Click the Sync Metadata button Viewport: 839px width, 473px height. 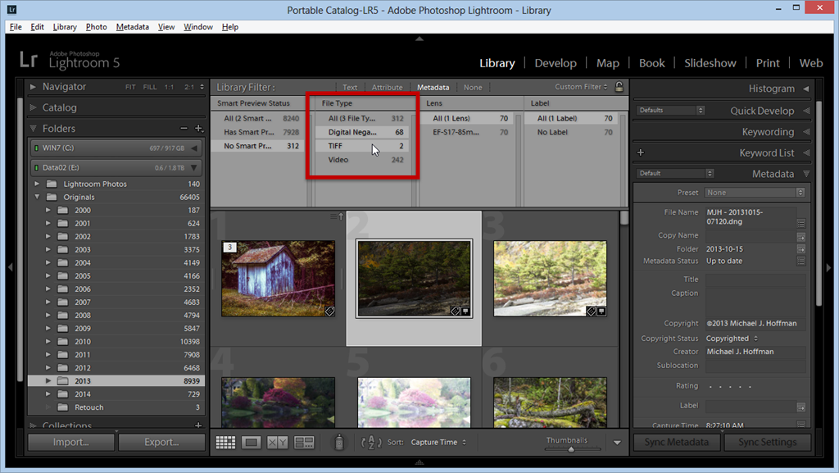click(x=677, y=442)
